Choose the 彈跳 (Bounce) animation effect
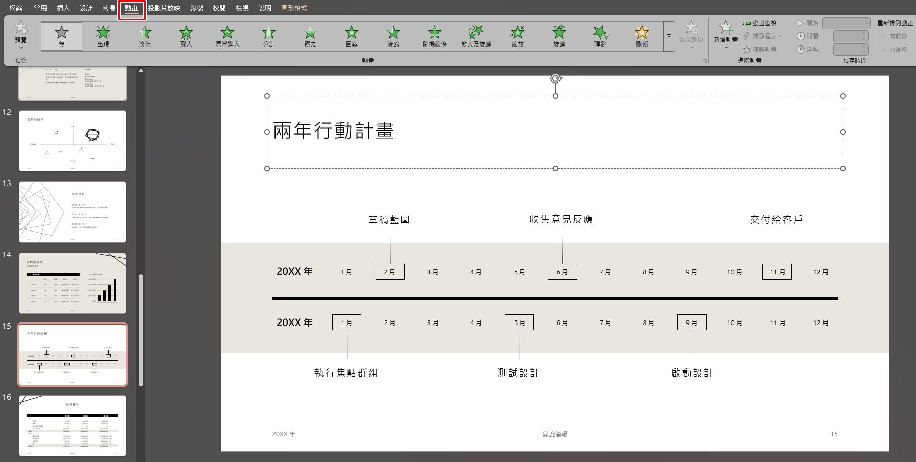This screenshot has height=462, width=916. [x=601, y=36]
